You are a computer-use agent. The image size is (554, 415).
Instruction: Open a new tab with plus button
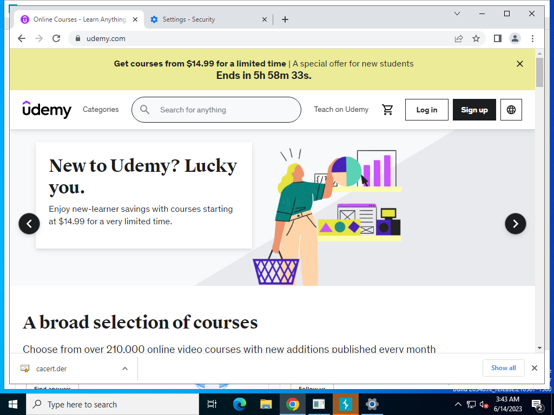(x=285, y=19)
